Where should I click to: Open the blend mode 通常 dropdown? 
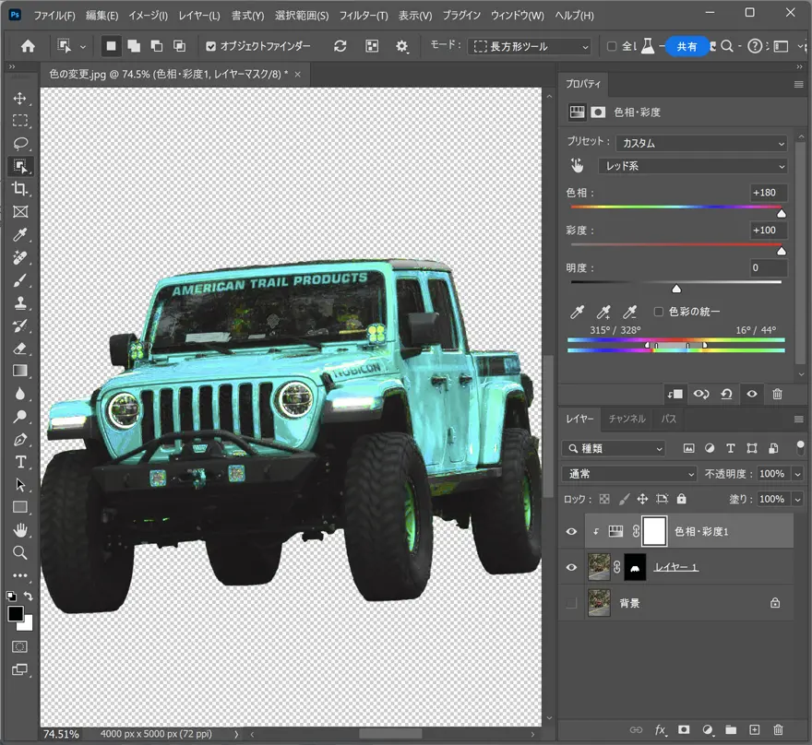pos(629,474)
